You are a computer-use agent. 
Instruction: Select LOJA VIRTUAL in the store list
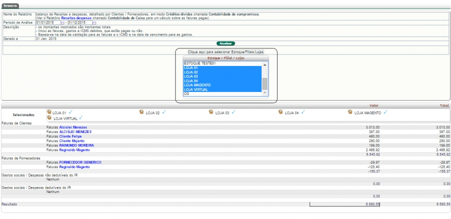point(222,89)
